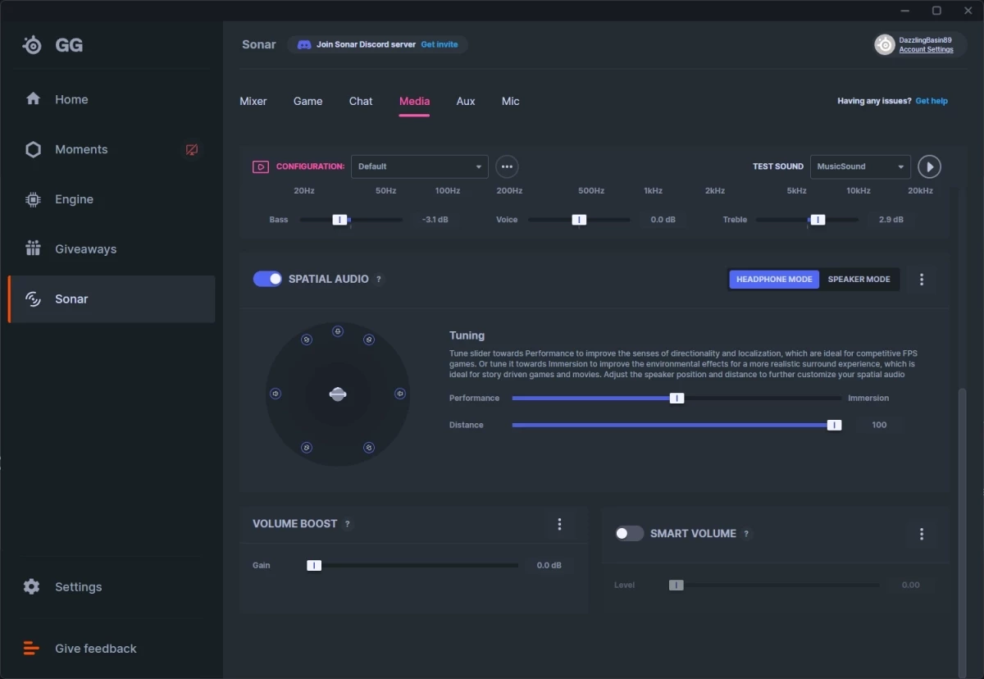The height and width of the screenshot is (679, 984).
Task: Select the rear right speaker icon
Action: [369, 448]
